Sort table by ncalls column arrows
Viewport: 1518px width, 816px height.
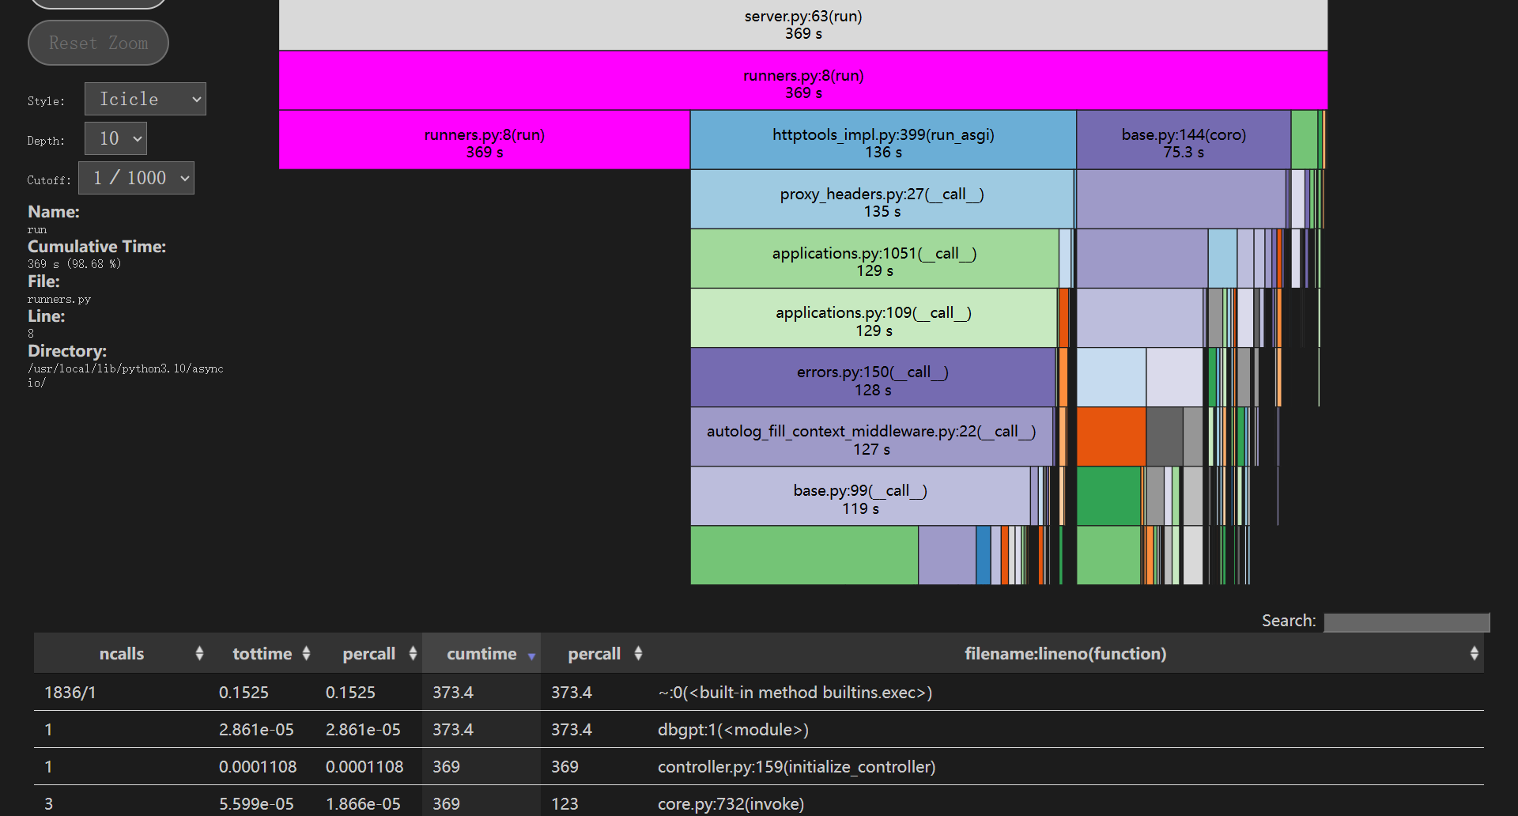click(x=199, y=653)
